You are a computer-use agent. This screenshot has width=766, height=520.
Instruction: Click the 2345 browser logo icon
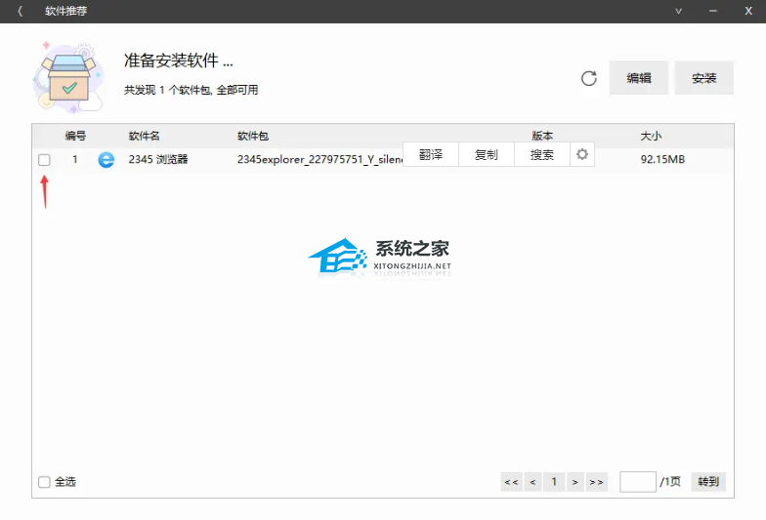click(106, 160)
